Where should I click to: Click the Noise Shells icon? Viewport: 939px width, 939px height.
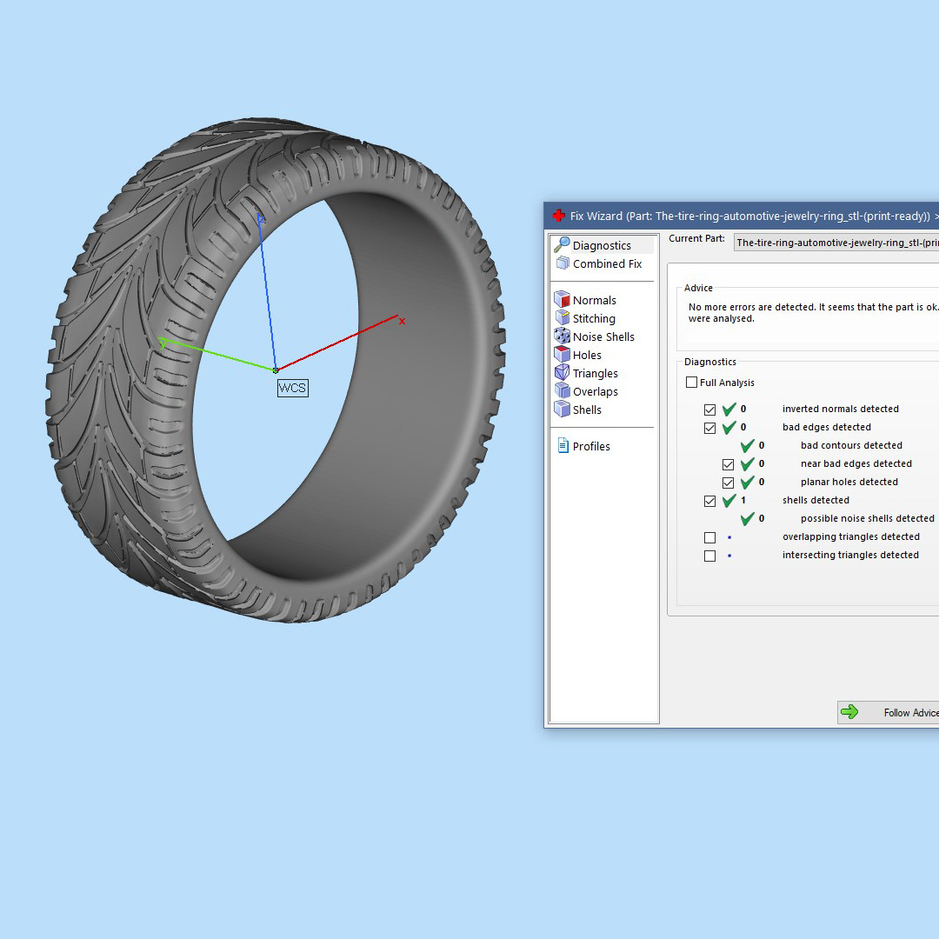562,336
